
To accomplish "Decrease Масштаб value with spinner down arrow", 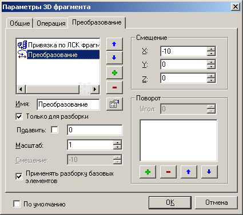I will coord(117,147).
